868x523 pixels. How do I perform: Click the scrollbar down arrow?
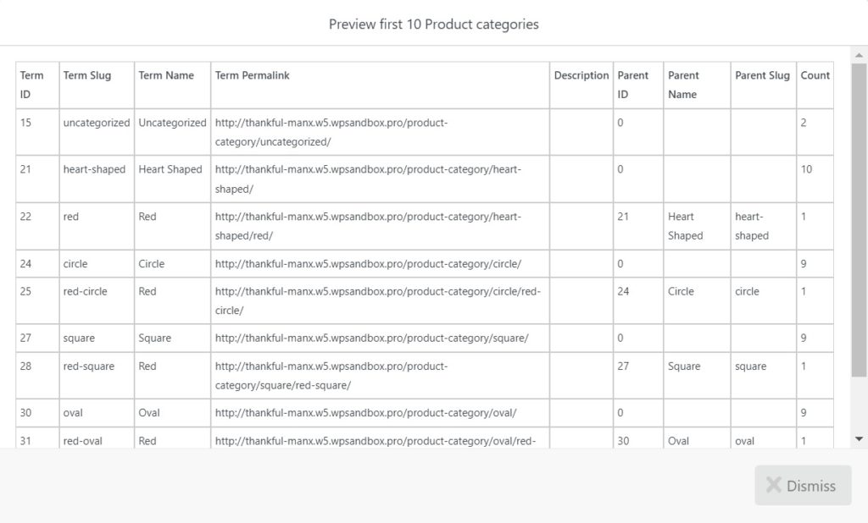(x=858, y=438)
